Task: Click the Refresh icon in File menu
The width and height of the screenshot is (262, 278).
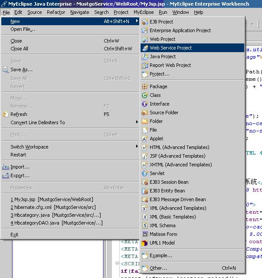Action: (6, 114)
